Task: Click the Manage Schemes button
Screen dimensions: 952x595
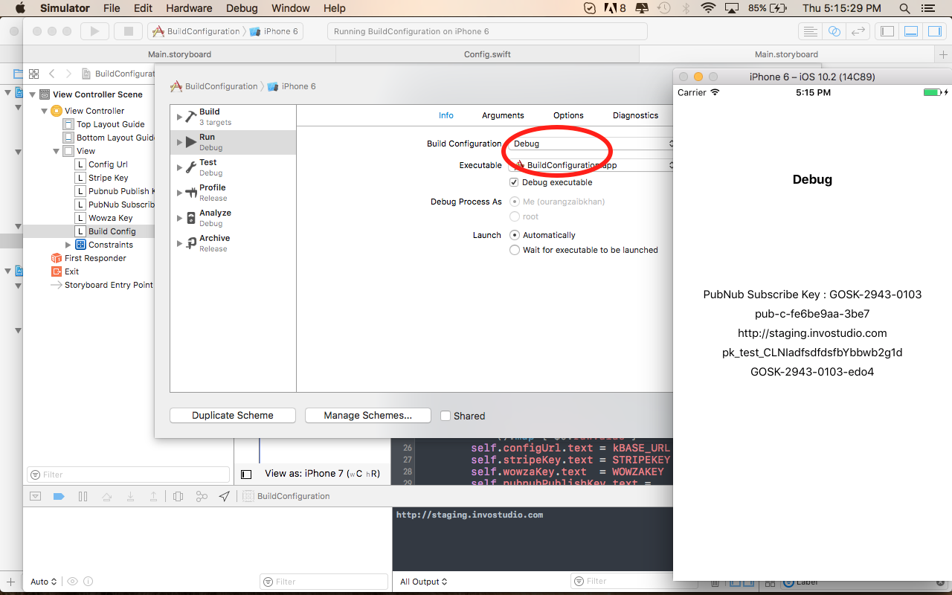Action: [368, 416]
